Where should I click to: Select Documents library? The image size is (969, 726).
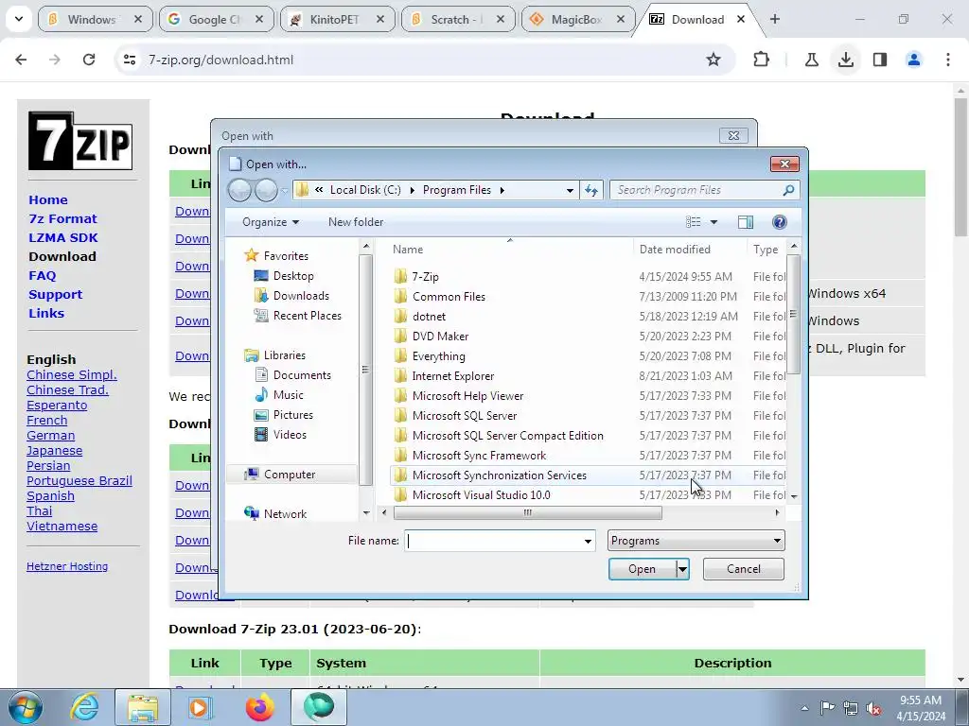pyautogui.click(x=302, y=375)
